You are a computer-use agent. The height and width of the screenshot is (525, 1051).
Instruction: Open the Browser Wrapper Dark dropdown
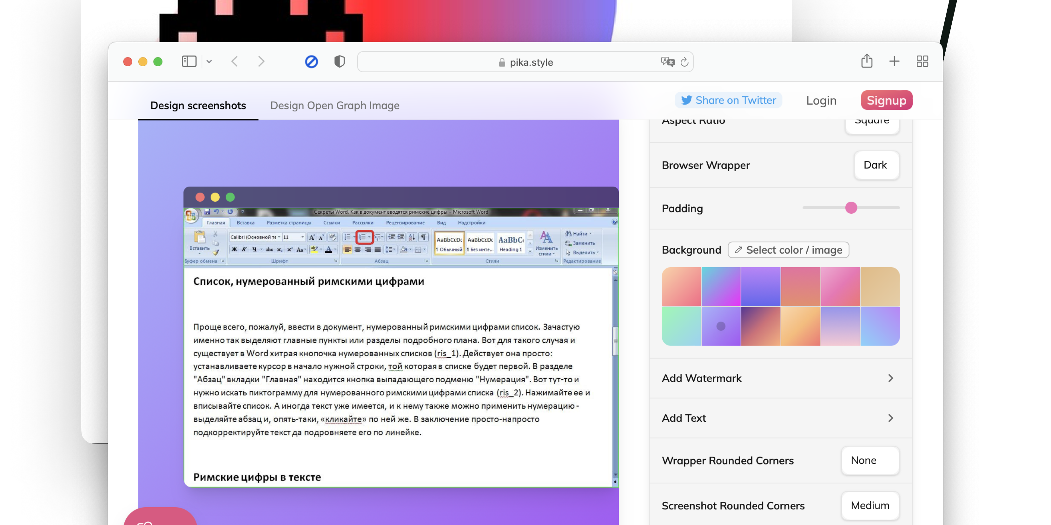[876, 165]
